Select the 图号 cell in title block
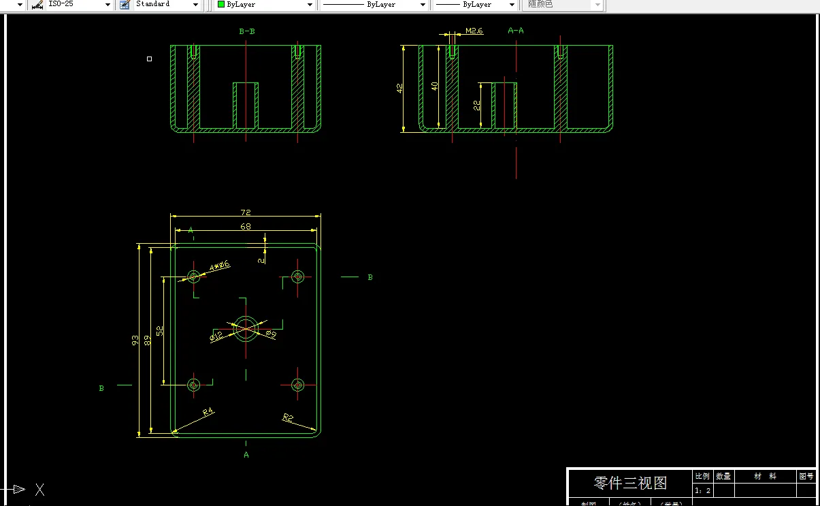This screenshot has width=820, height=506. pos(806,477)
